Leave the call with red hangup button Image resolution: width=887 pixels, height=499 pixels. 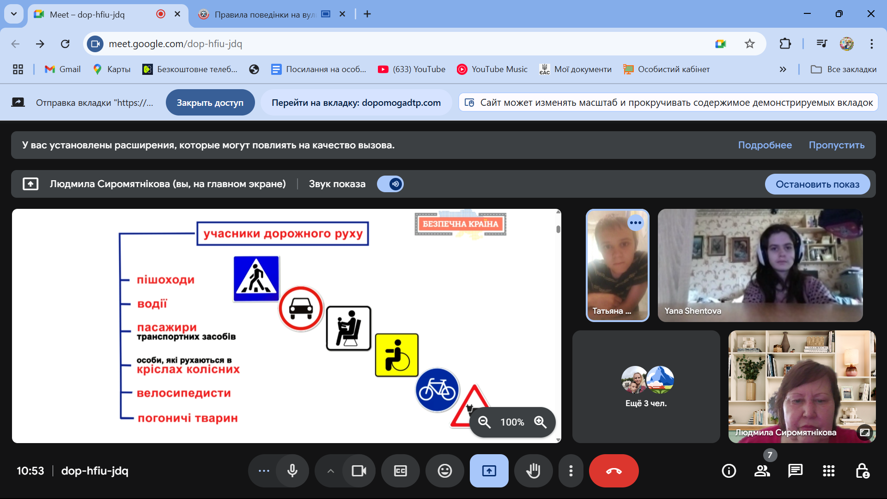click(x=614, y=471)
